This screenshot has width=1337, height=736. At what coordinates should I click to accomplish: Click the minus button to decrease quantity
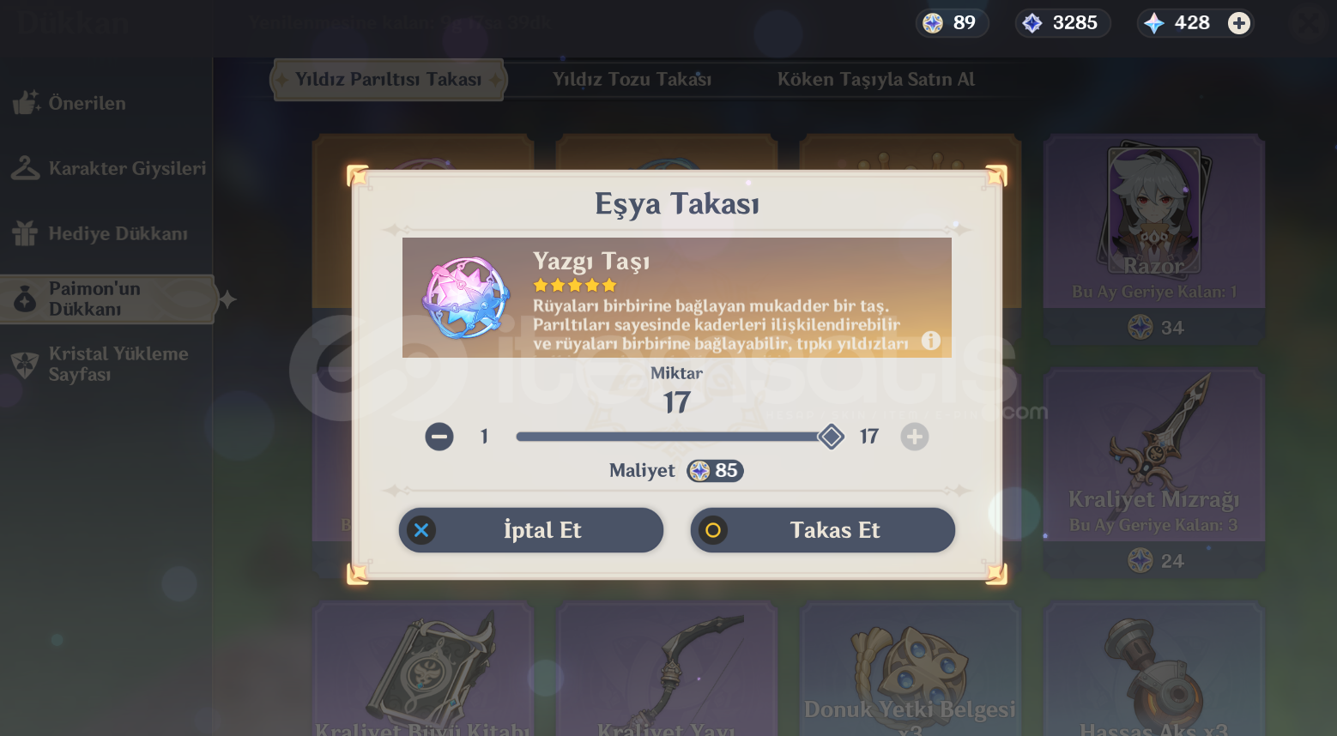click(x=439, y=437)
